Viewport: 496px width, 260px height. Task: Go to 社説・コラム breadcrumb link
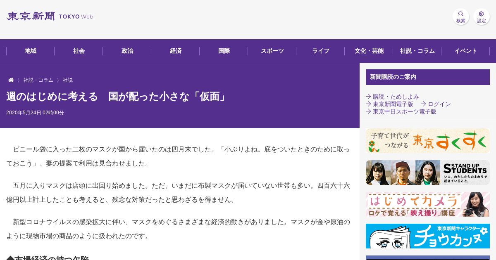[38, 80]
